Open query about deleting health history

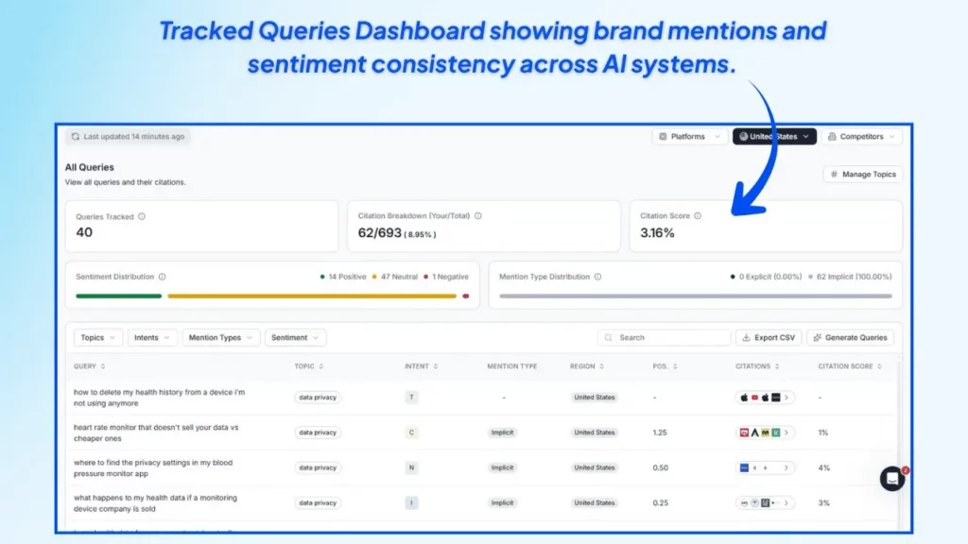(x=159, y=398)
